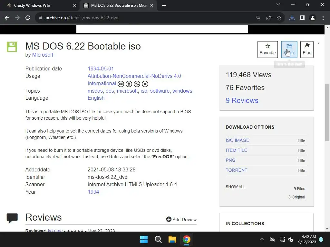This screenshot has width=330, height=247.
Task: Open the English language link
Action: (x=96, y=98)
